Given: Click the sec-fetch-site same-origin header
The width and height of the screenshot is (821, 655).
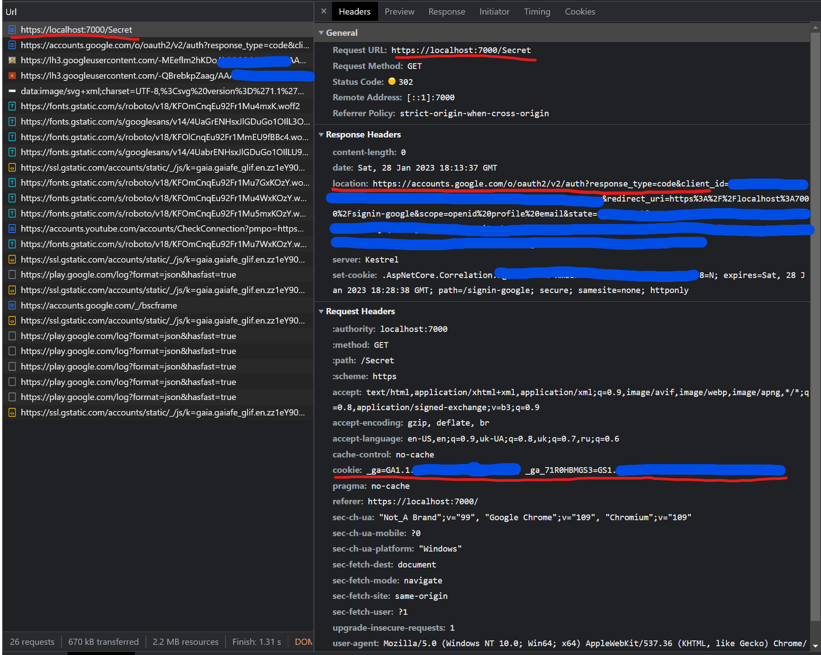Looking at the screenshot, I should pos(390,596).
